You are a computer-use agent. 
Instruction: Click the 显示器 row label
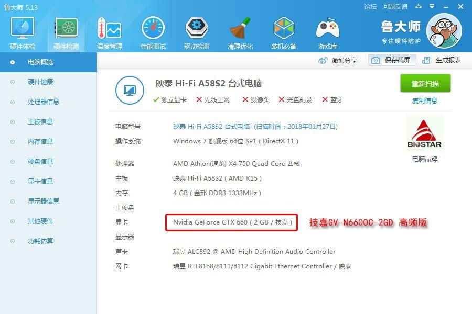pyautogui.click(x=125, y=237)
